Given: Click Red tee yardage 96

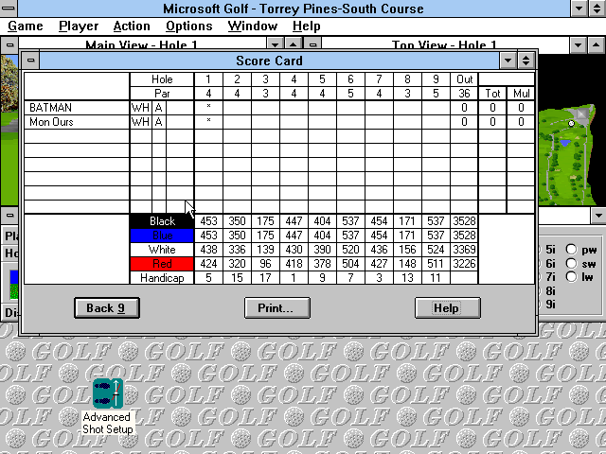Looking at the screenshot, I should pyautogui.click(x=265, y=264).
